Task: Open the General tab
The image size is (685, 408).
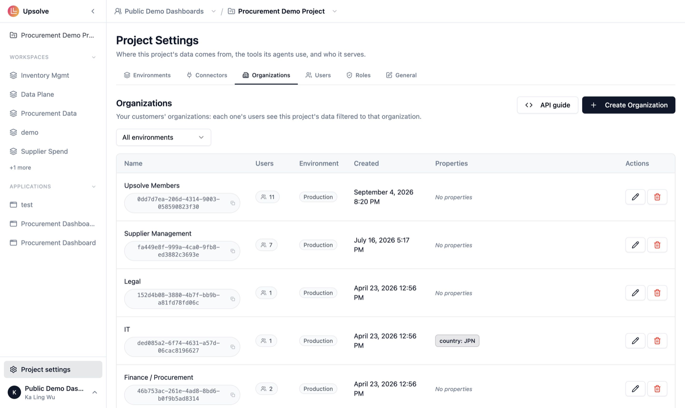Action: tap(401, 75)
